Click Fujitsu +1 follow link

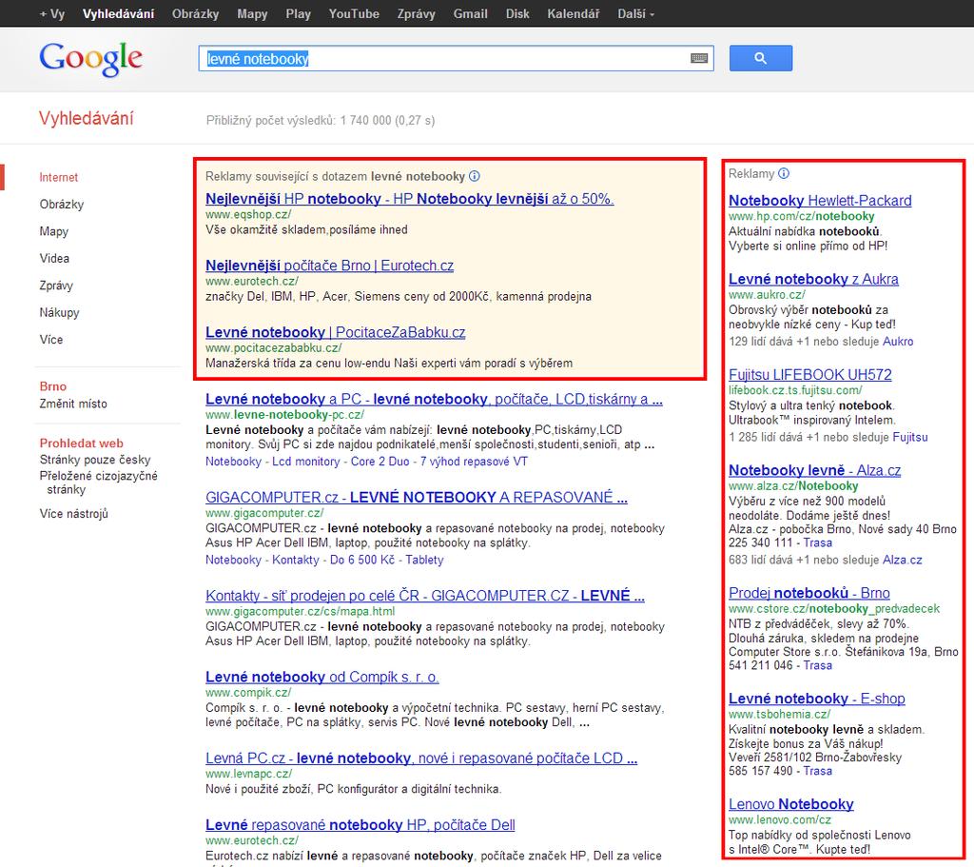click(x=910, y=438)
